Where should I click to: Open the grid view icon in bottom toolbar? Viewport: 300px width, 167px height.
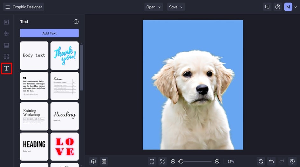pos(104,162)
